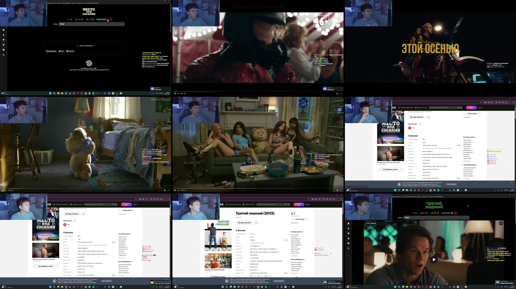Mute the Ted bedroom trailer
Screen dimensions: 516x289
tap(6, 190)
